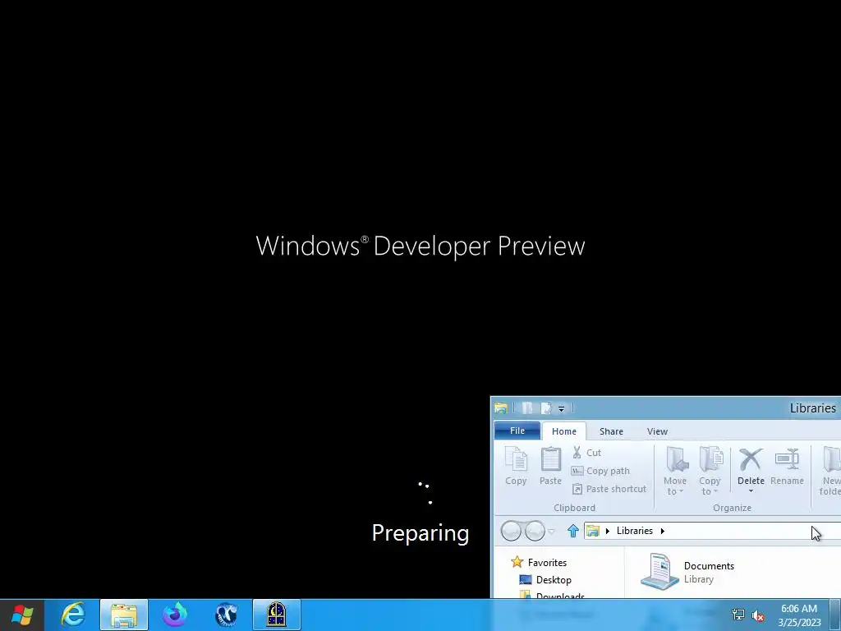Expand the arrow before Libraries breadcrumb

607,531
